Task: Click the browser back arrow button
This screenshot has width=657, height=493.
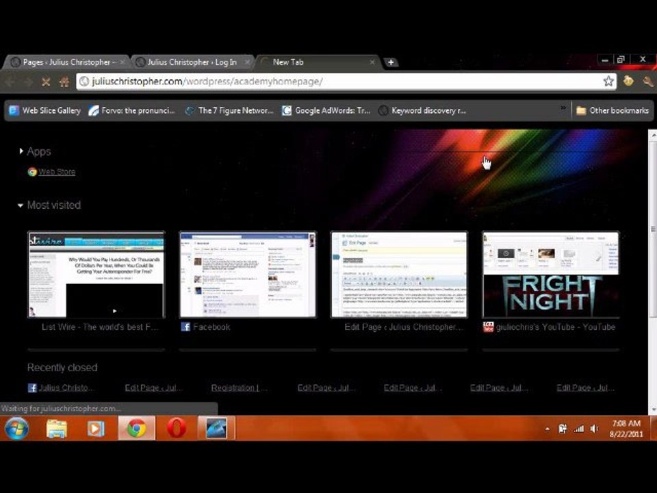Action: (x=10, y=81)
